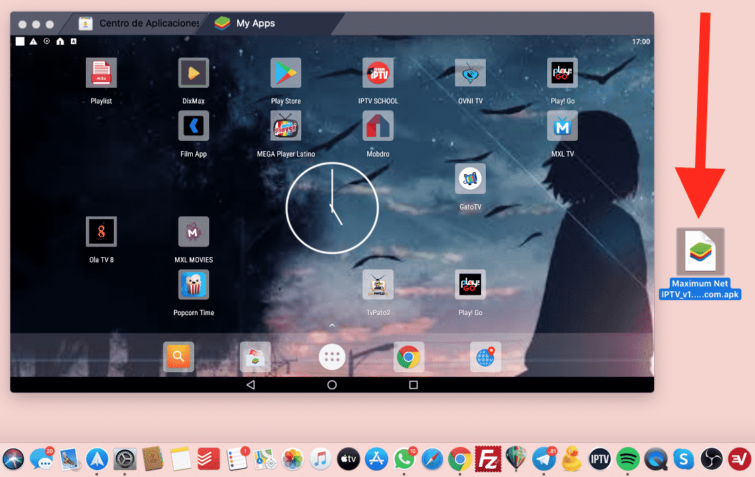Open the Android app drawer

332,357
